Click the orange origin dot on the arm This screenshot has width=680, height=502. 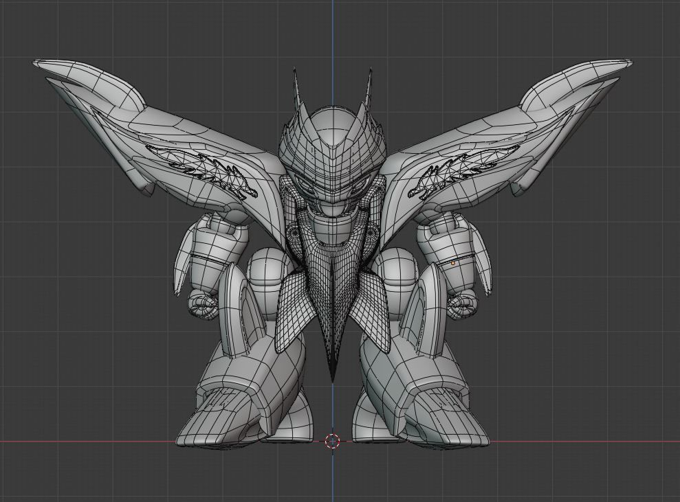click(x=453, y=263)
